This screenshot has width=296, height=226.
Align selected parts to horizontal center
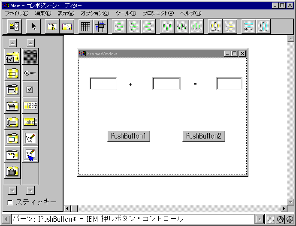[134, 27]
